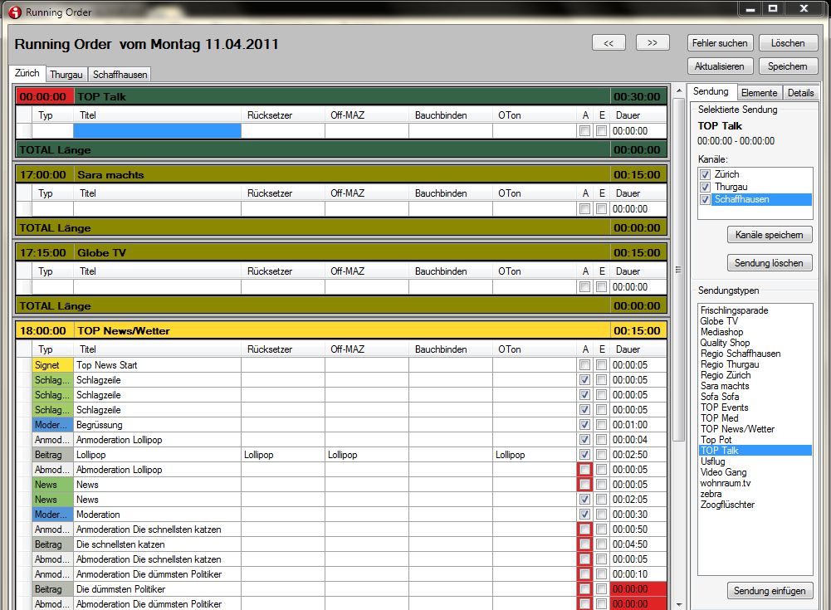Click the Running Order app icon in title bar
This screenshot has width=831, height=610.
tap(14, 12)
